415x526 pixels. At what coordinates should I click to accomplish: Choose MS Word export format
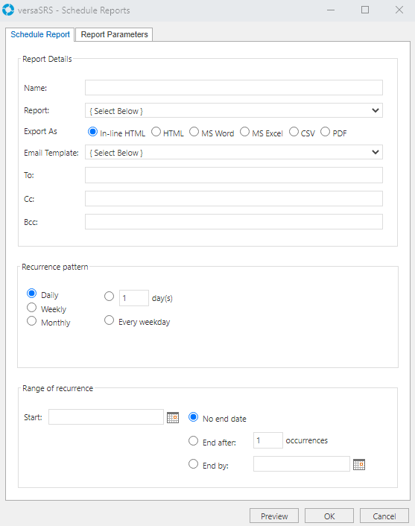point(194,132)
